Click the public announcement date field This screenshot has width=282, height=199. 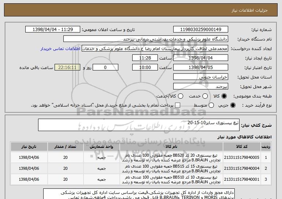pos(53,30)
